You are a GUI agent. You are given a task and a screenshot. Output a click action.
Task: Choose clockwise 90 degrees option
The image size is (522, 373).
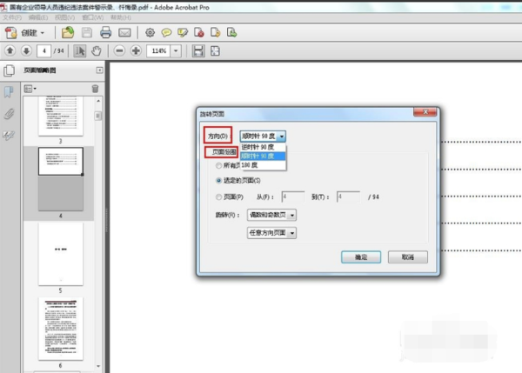[x=263, y=156]
